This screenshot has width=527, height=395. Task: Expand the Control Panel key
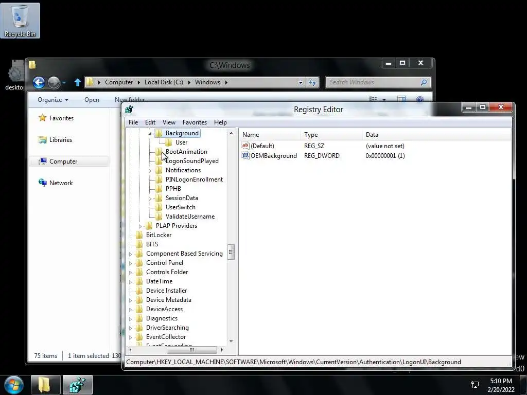pos(130,263)
